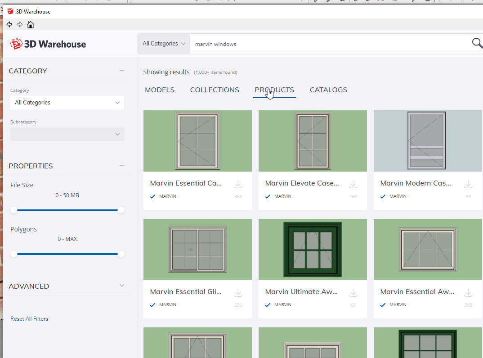483x358 pixels.
Task: Click SketchUp icon in window title bar
Action: coord(10,11)
